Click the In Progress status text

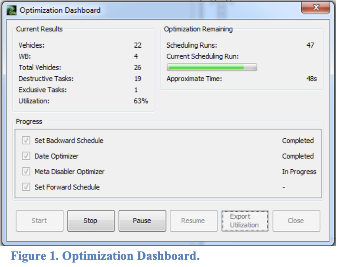tap(299, 172)
